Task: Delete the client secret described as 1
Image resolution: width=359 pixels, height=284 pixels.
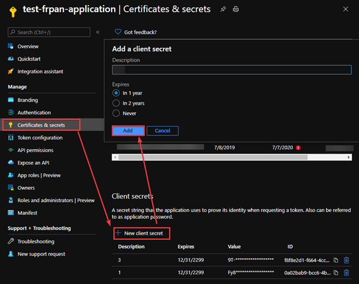Action: (x=346, y=273)
